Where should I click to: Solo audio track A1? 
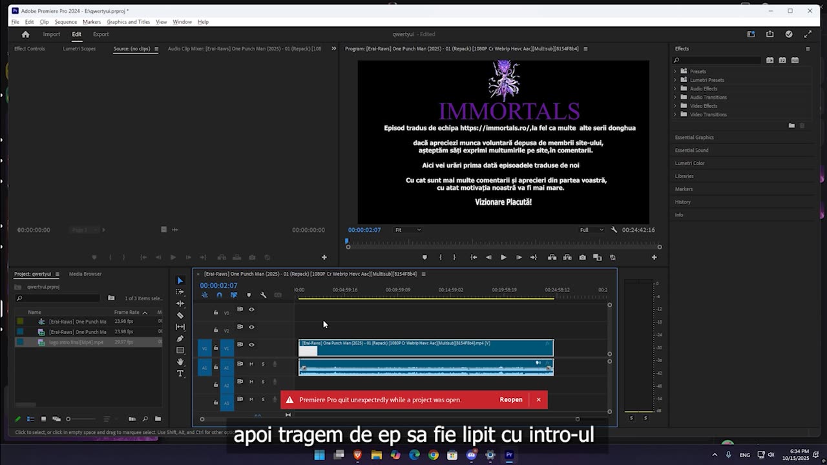pyautogui.click(x=263, y=364)
